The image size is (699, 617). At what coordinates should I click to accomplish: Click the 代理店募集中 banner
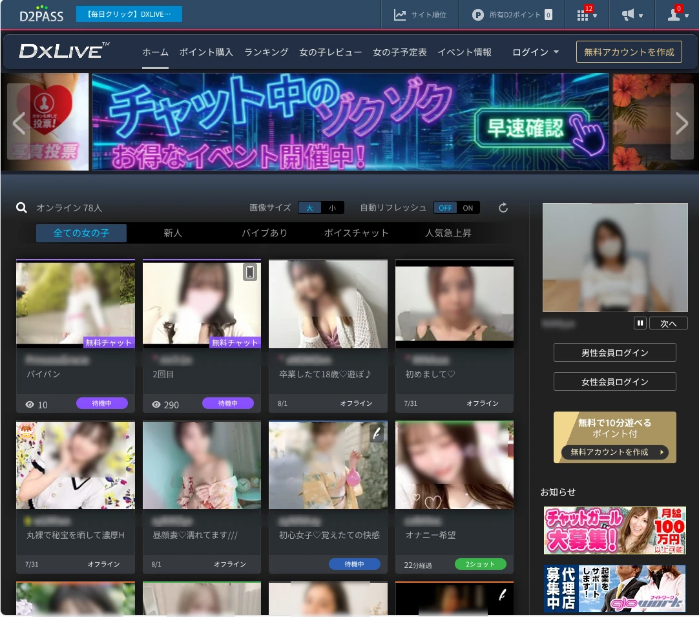(x=615, y=589)
